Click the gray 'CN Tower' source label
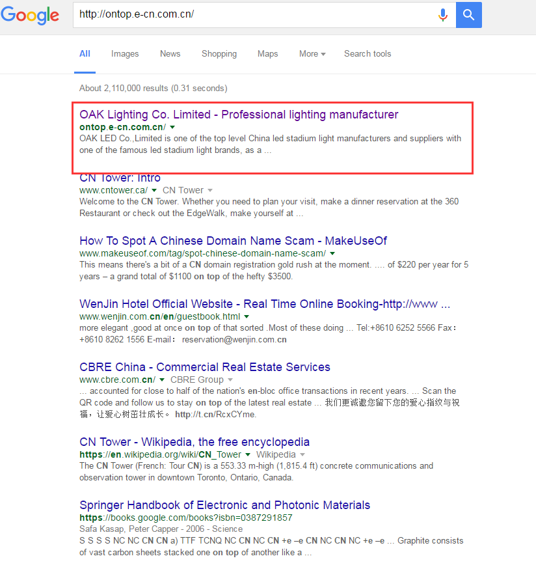 click(183, 190)
